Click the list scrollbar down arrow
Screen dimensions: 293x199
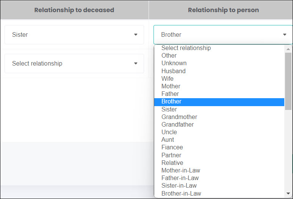point(288,193)
